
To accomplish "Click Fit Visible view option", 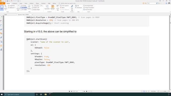I will [x=24, y=10].
